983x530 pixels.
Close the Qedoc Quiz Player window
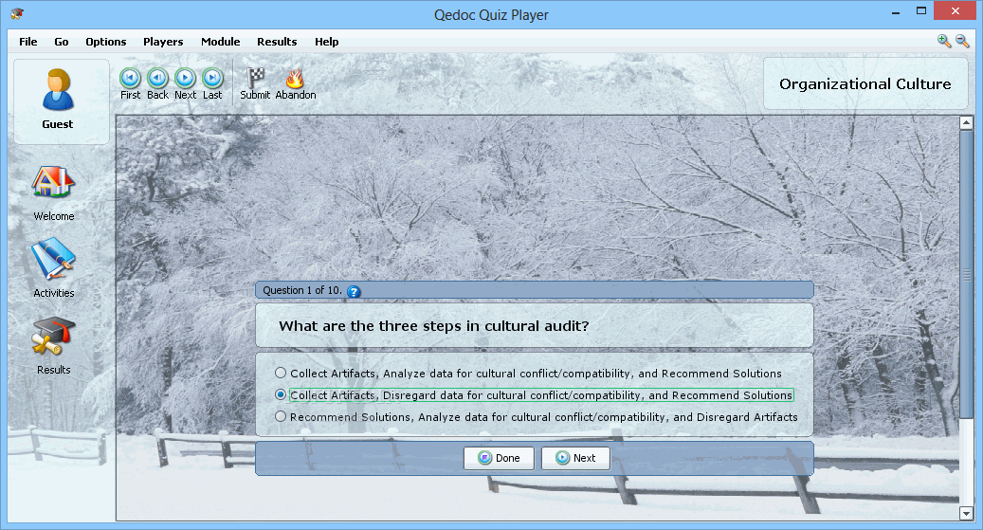click(955, 10)
